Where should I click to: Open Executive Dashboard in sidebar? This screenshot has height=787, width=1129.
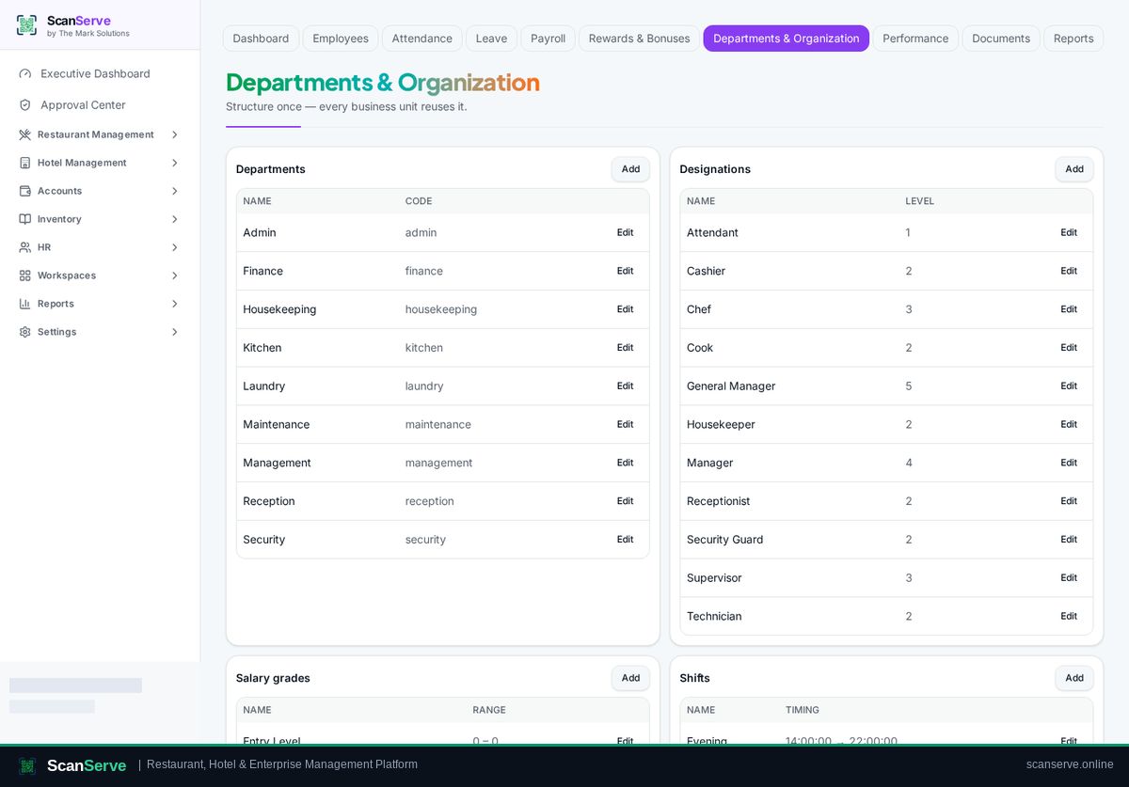tap(99, 73)
